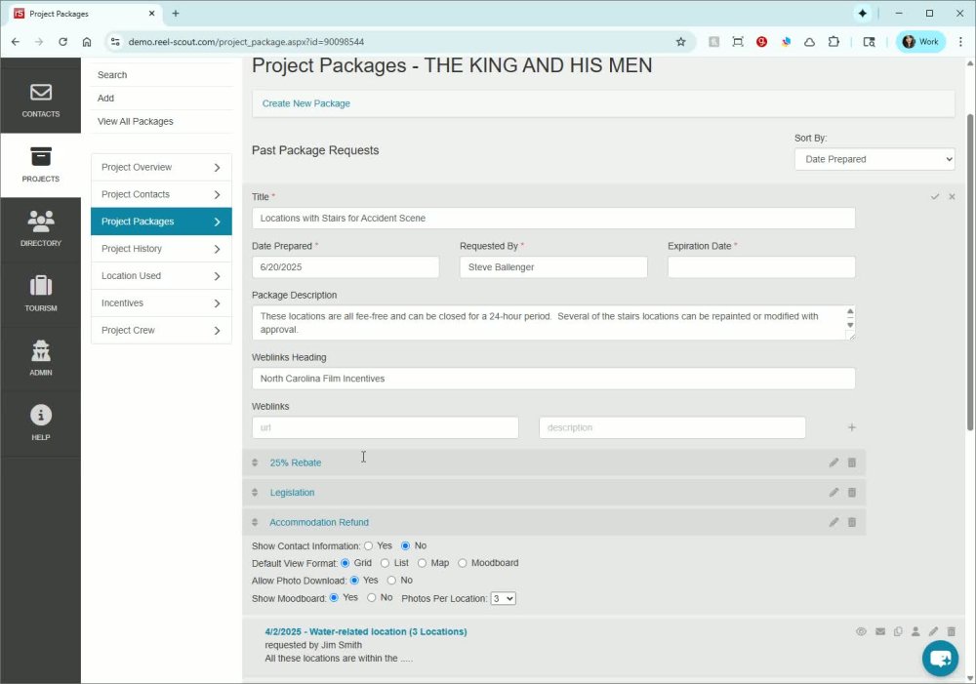Open the Contacts section in sidebar
This screenshot has height=684, width=976.
point(40,101)
